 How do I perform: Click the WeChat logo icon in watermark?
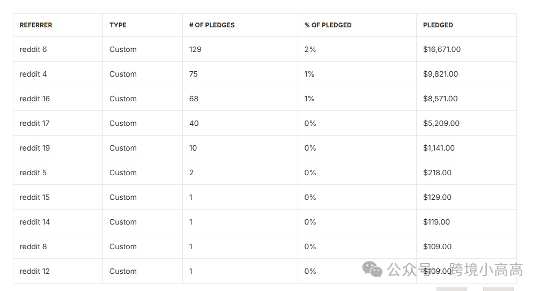pos(372,270)
